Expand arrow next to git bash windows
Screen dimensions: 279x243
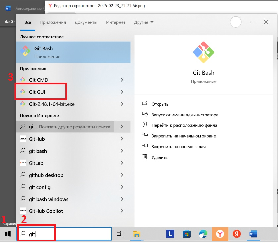[122, 199]
